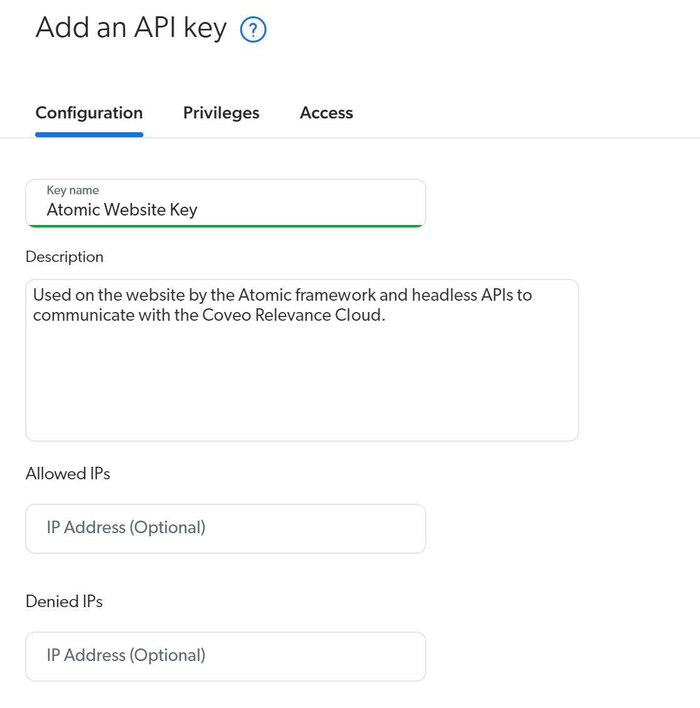Open the Access tab

tap(326, 113)
